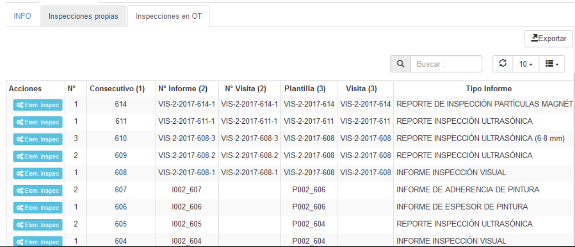575x247 pixels.
Task: Click the Tipo Informe column header
Action: point(488,89)
